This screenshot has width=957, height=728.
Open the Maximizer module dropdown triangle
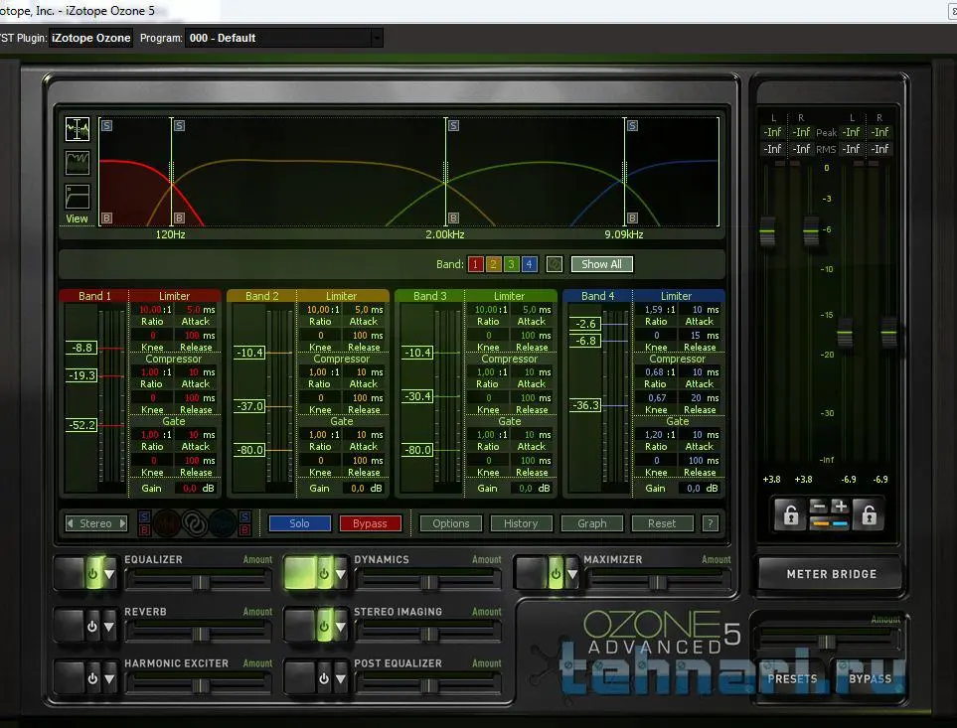coord(571,574)
